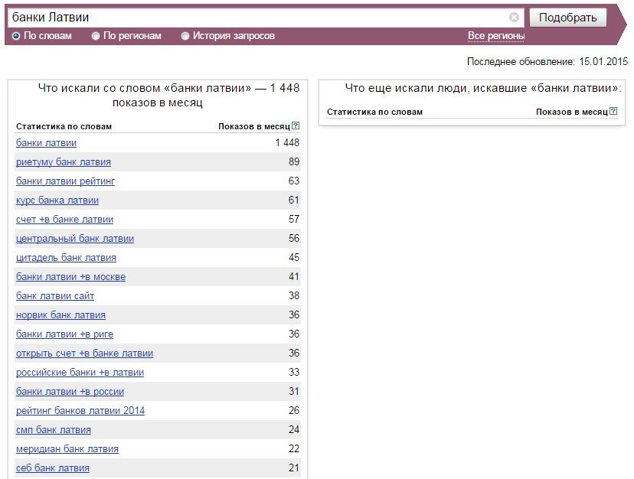Open help icon next to left 'Показов в месяц'

(296, 125)
